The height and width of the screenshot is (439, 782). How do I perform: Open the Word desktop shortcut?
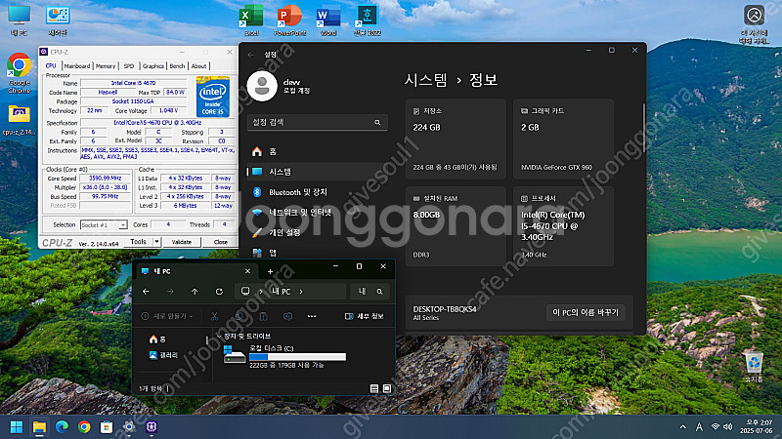pos(328,20)
